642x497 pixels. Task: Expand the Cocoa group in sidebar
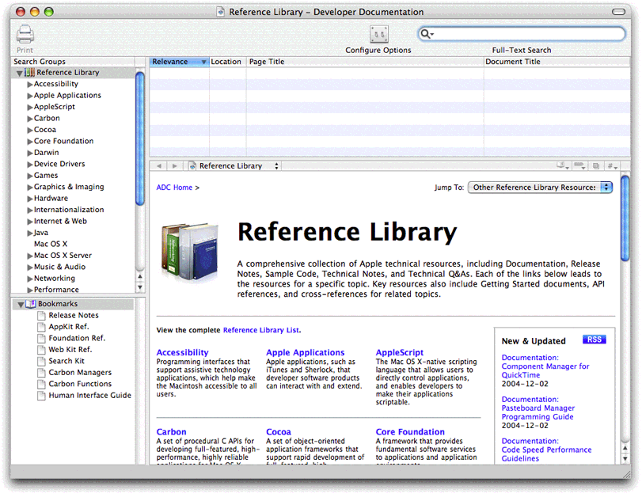click(x=30, y=130)
